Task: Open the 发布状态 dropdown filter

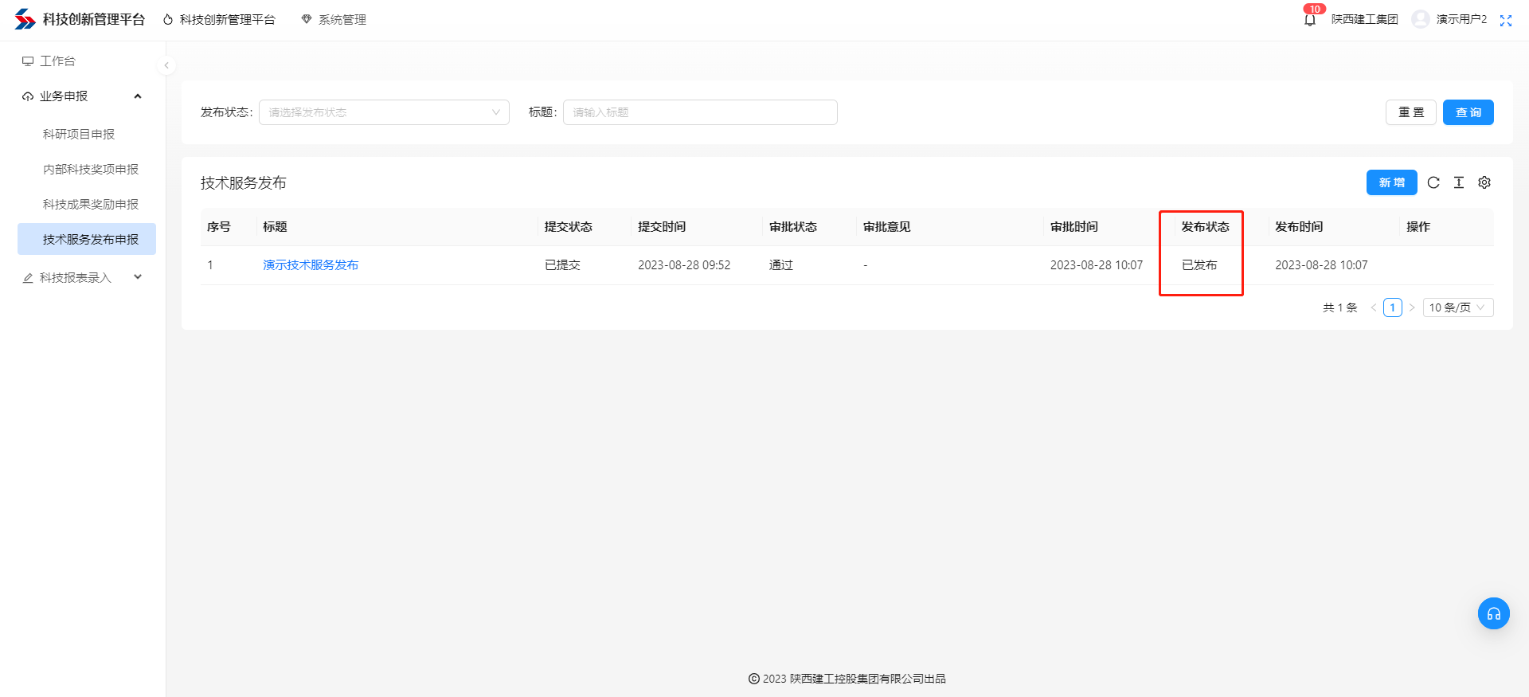Action: pos(384,112)
